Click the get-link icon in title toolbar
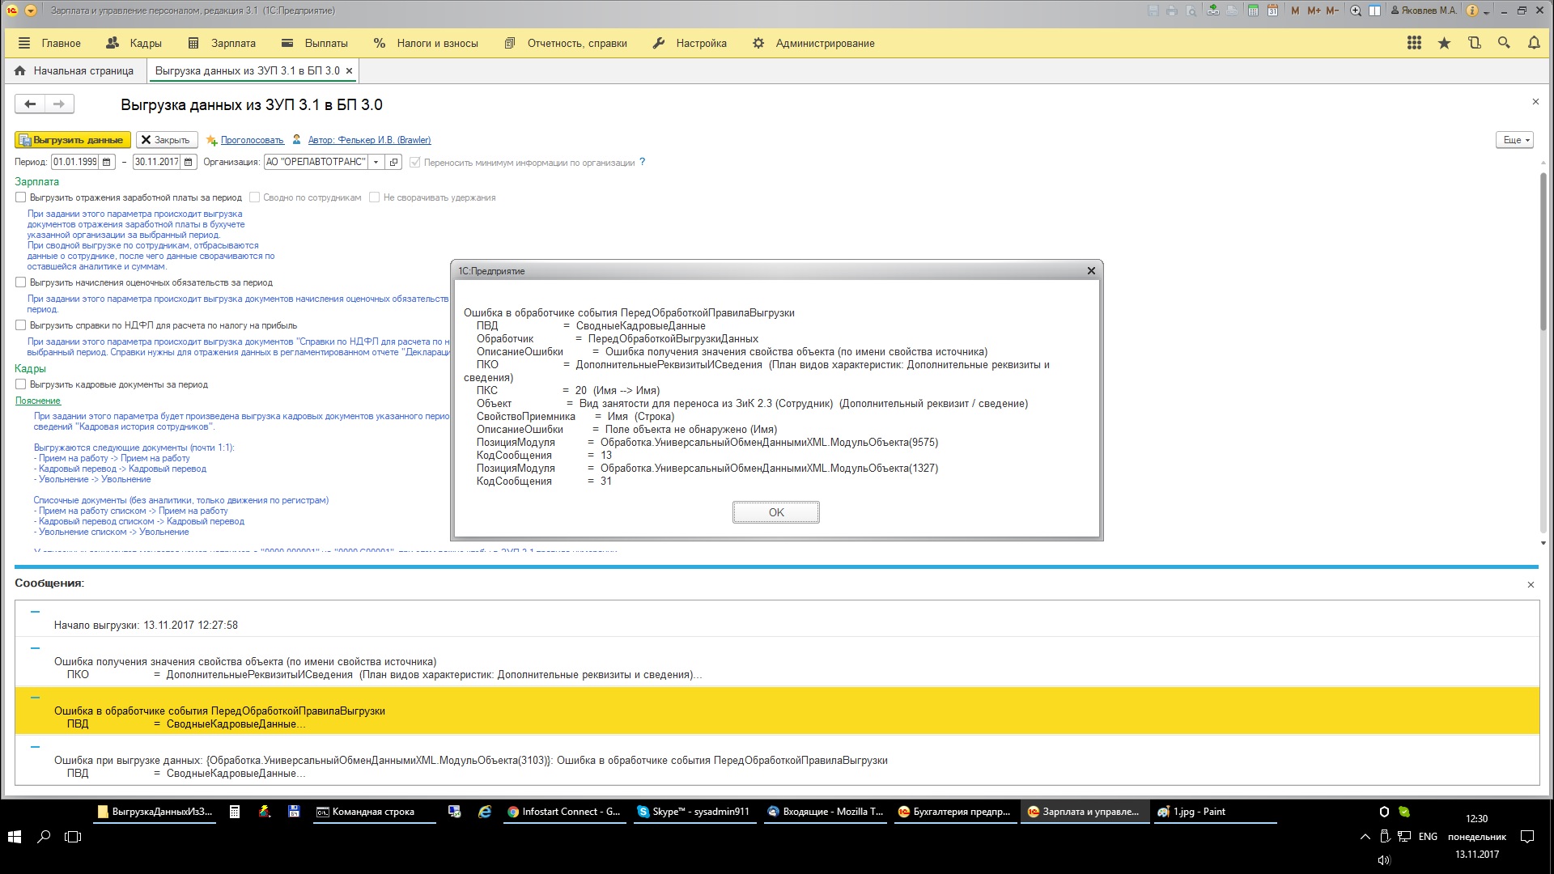Viewport: 1554px width, 874px height. pyautogui.click(x=1212, y=11)
